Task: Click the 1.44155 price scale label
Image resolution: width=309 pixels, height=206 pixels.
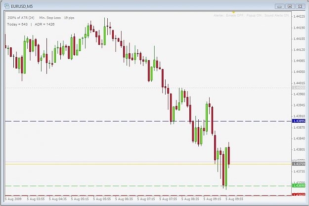Action: pyautogui.click(x=299, y=39)
